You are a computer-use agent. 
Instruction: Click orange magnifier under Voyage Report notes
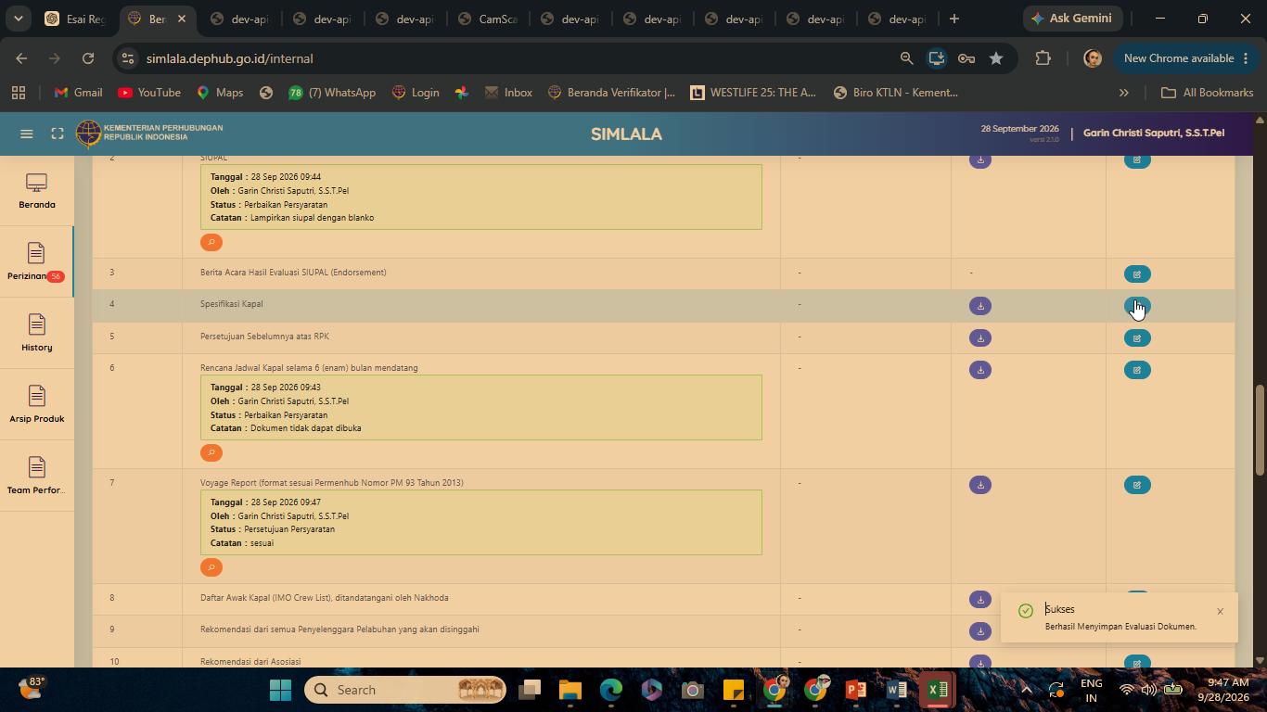pos(211,567)
